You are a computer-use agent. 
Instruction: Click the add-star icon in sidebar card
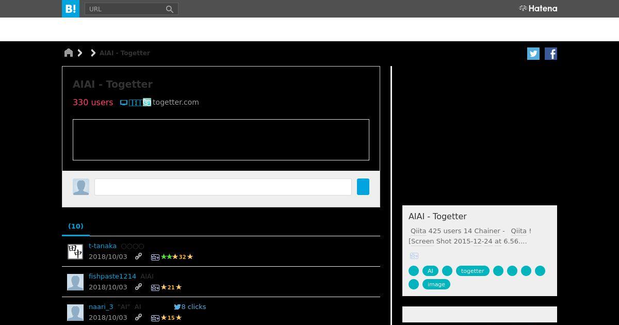click(x=414, y=256)
